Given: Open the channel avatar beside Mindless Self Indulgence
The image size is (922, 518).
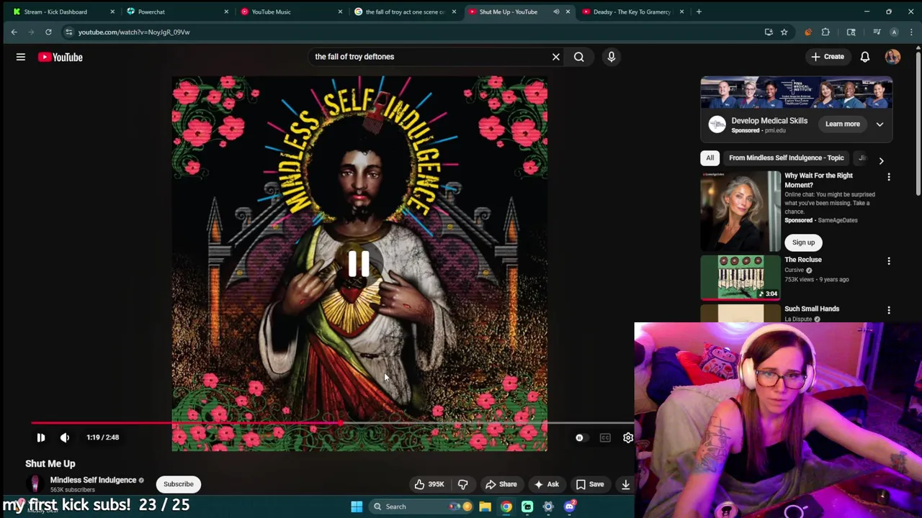Looking at the screenshot, I should (x=35, y=484).
